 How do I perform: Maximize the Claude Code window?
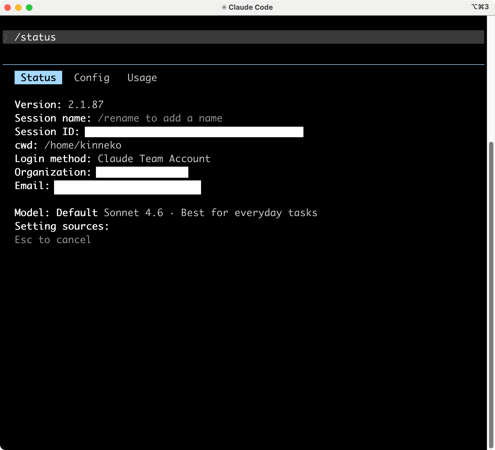point(29,8)
